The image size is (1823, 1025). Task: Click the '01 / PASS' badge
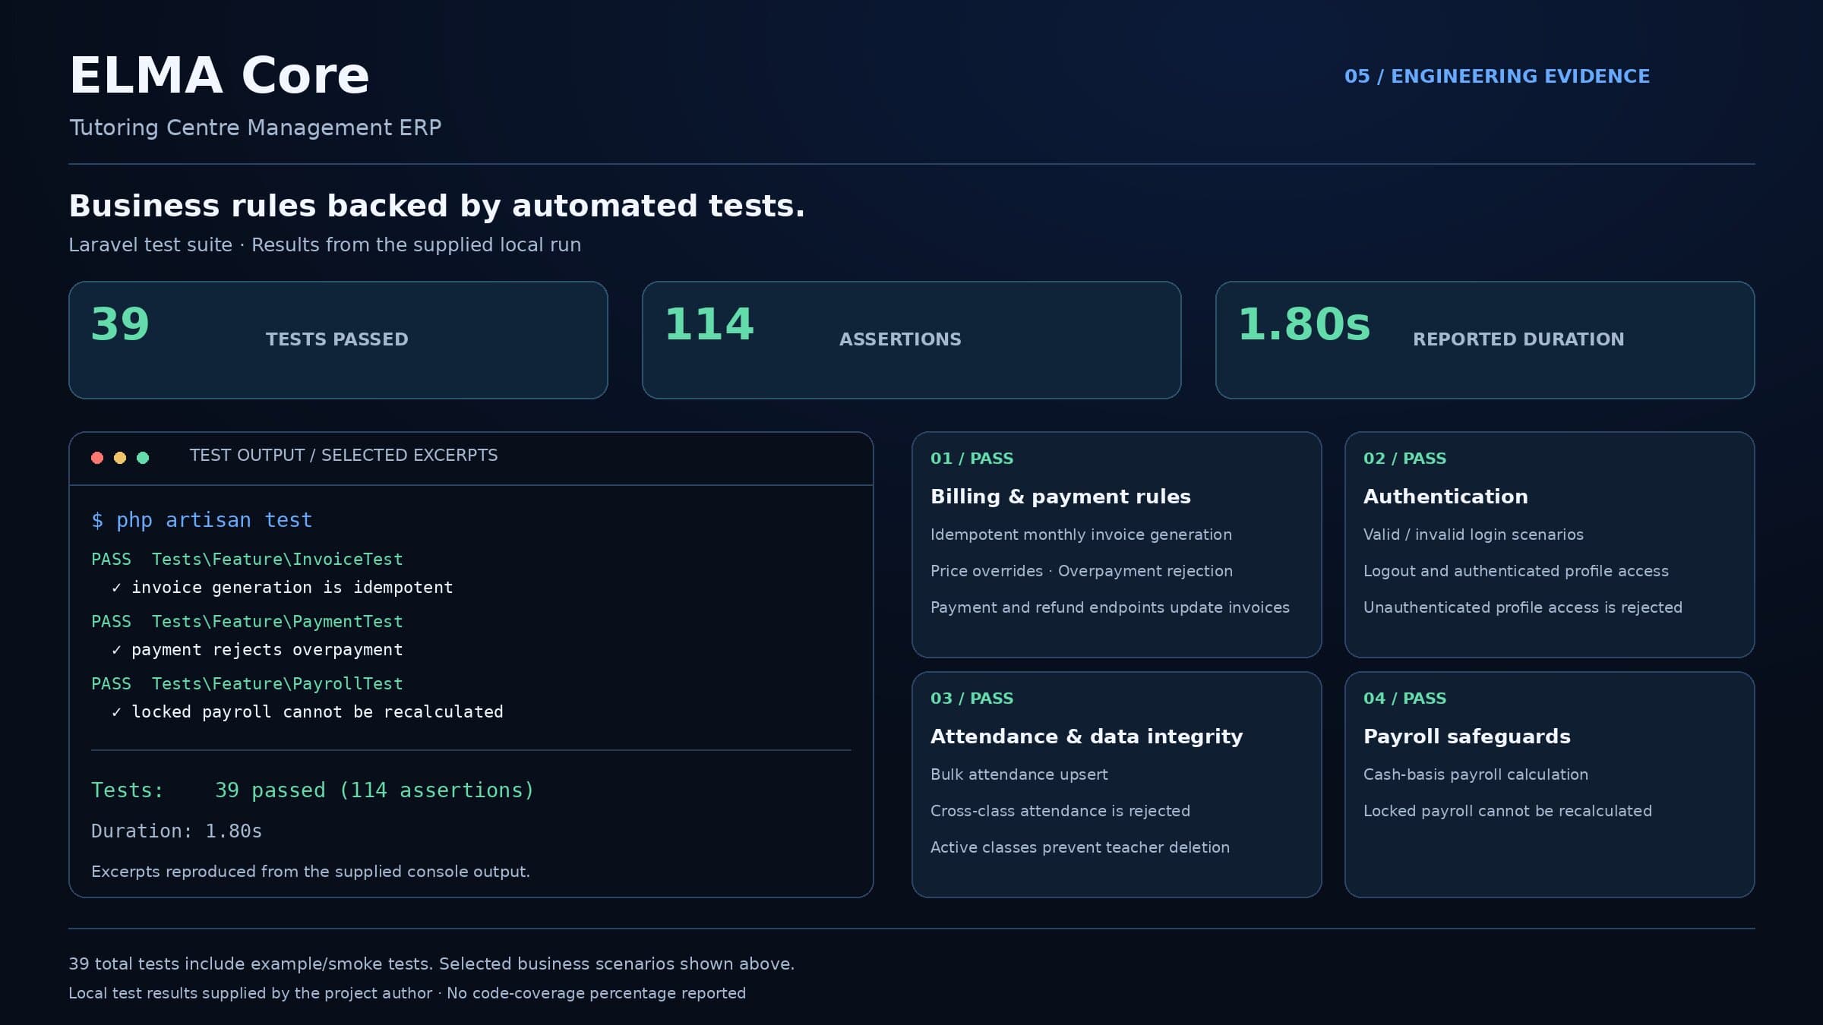(x=972, y=459)
